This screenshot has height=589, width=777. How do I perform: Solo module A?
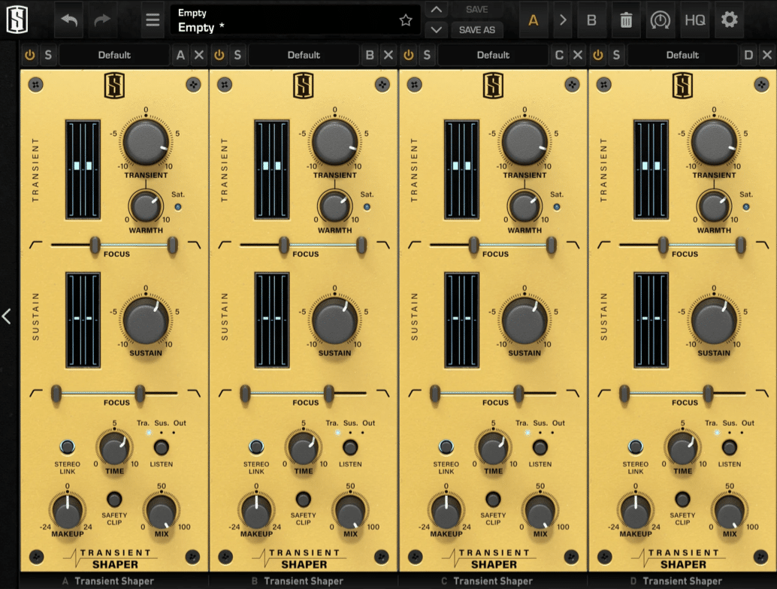coord(48,55)
